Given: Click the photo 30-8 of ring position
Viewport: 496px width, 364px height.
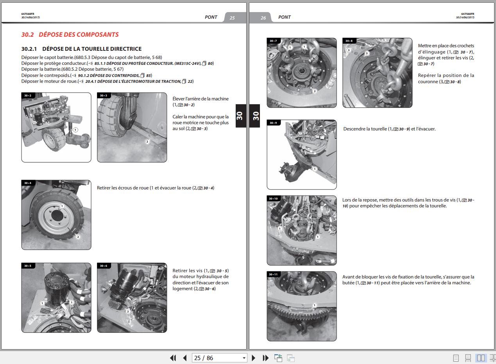Looking at the screenshot, I should pyautogui.click(x=378, y=73).
